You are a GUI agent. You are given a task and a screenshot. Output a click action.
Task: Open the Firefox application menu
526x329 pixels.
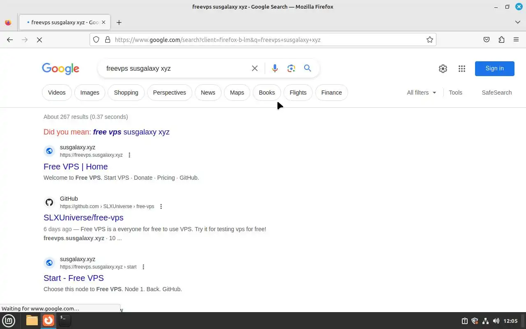(516, 39)
